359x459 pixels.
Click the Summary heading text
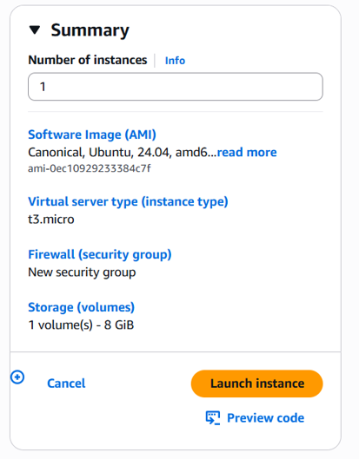tap(90, 30)
